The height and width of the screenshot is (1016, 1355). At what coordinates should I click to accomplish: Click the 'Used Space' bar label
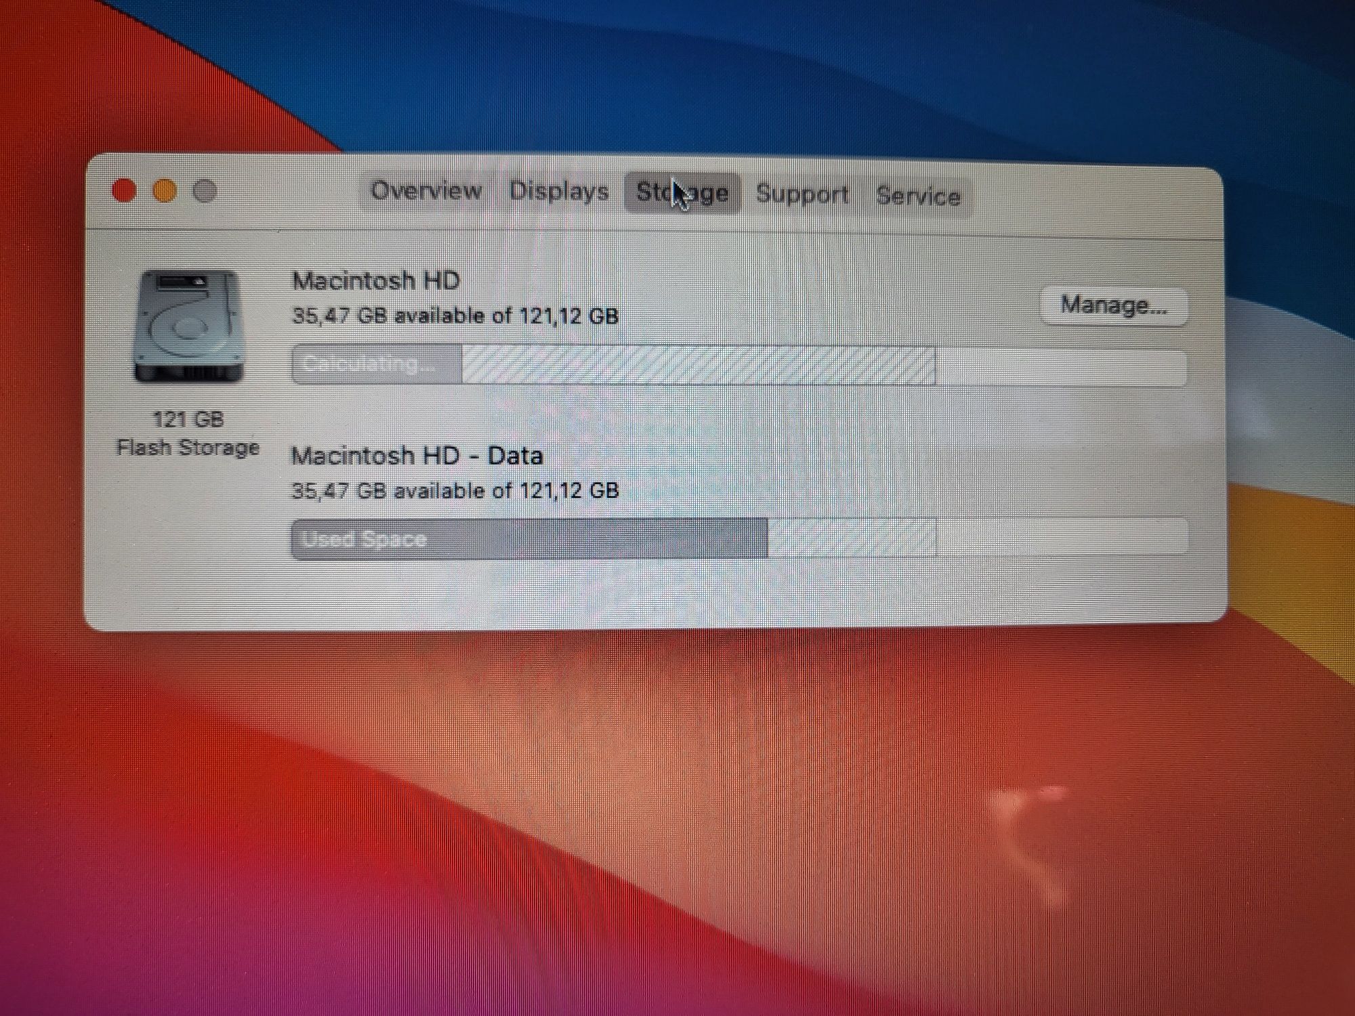[364, 539]
